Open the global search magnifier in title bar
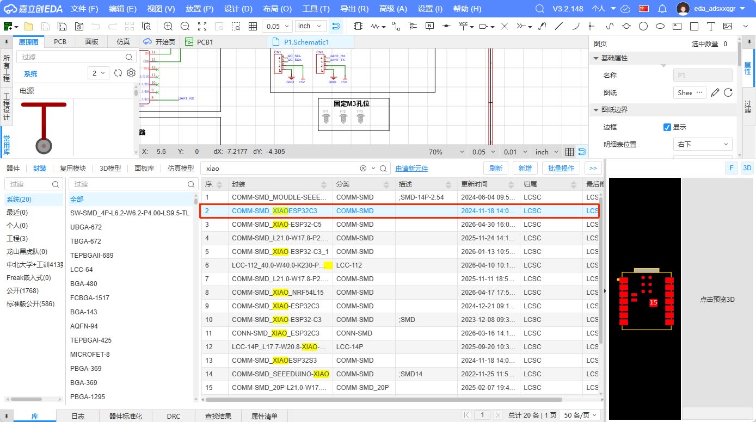 point(539,9)
